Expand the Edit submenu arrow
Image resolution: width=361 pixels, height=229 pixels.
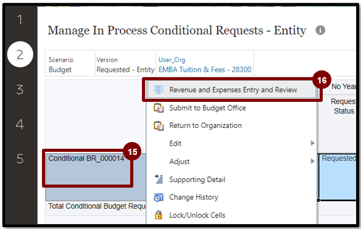(312, 143)
